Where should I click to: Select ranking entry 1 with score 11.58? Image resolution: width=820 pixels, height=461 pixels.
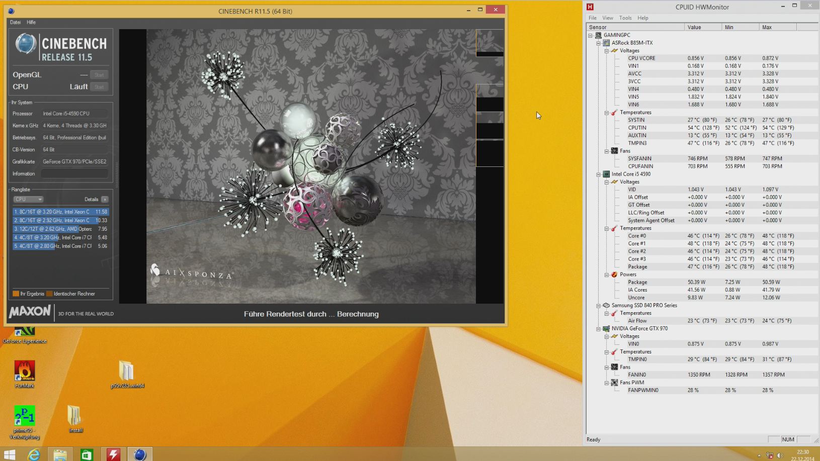point(60,212)
